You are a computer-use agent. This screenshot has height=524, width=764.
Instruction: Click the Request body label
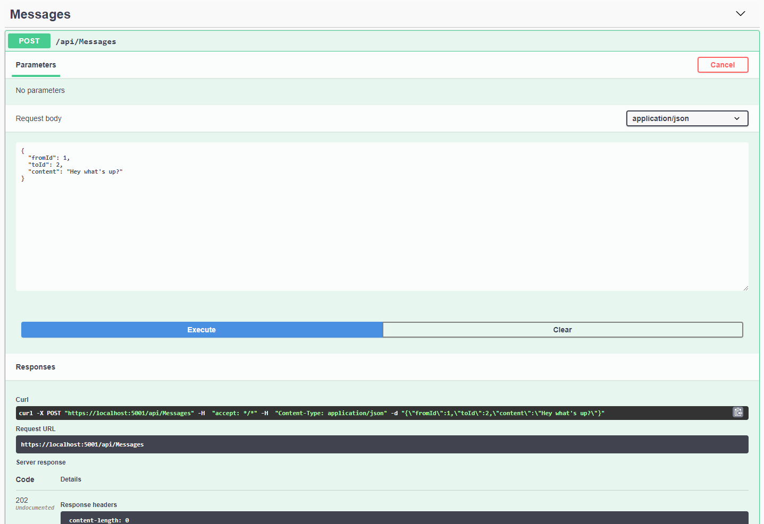[x=39, y=118]
